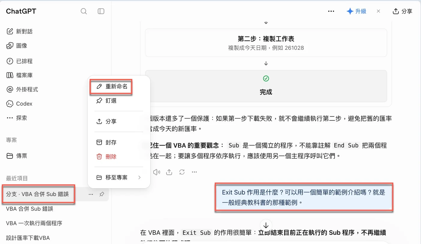421x244 pixels.
Task: Click the pin icon on highlighted chat
Action: click(x=102, y=195)
